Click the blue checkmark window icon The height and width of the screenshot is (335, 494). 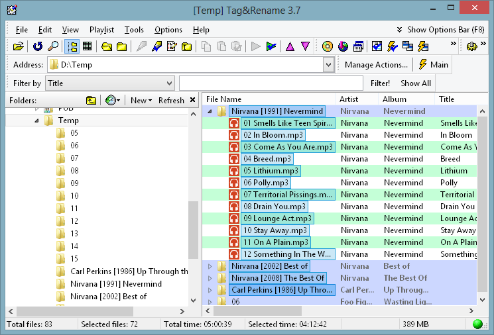377,46
